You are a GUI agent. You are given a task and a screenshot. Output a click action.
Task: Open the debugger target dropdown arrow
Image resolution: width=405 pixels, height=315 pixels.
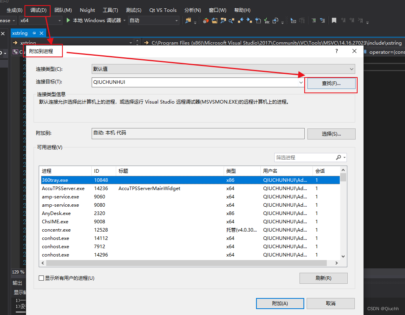[x=124, y=21]
